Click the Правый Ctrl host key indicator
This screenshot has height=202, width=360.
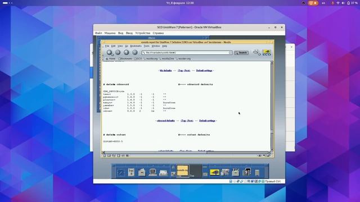272,181
